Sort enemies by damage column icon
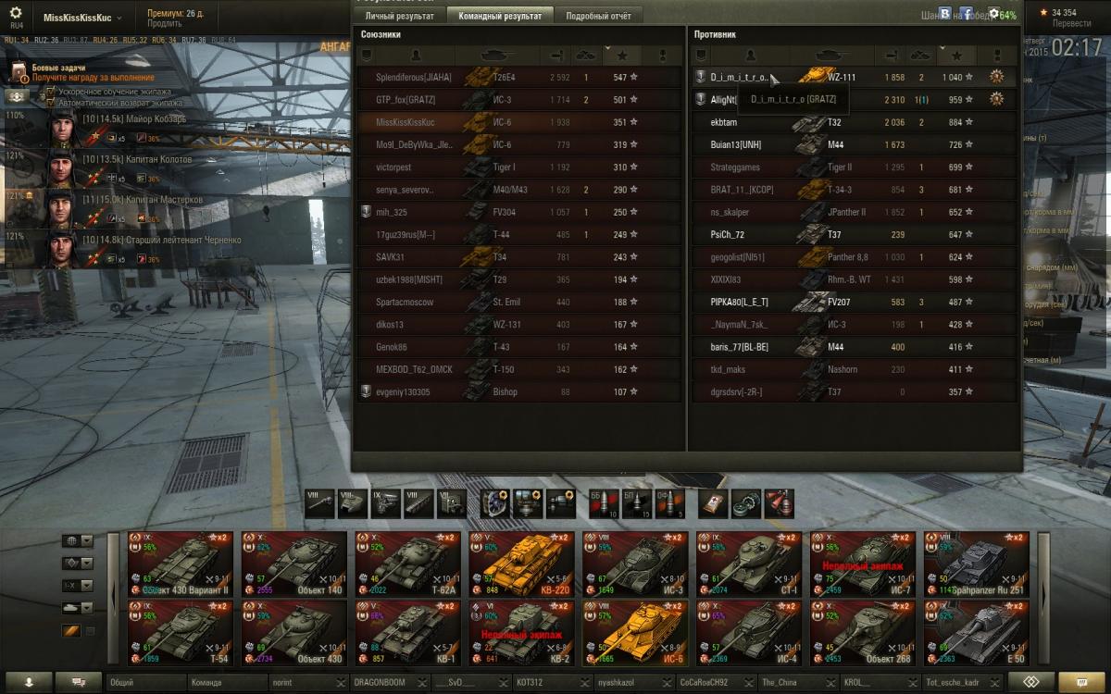This screenshot has height=694, width=1111. point(893,56)
